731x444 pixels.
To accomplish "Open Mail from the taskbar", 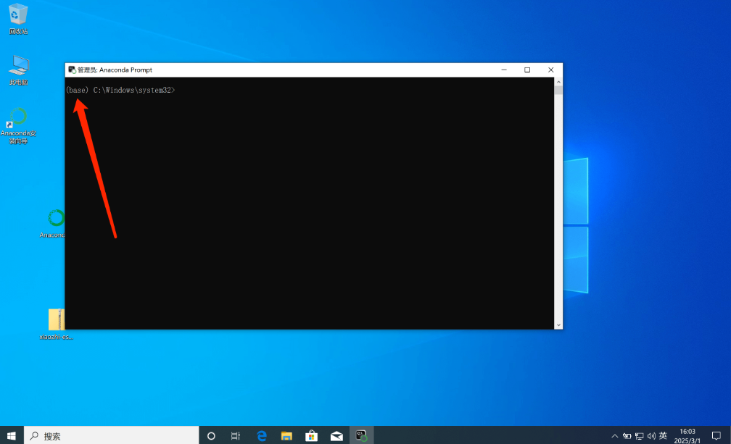I will [x=336, y=435].
